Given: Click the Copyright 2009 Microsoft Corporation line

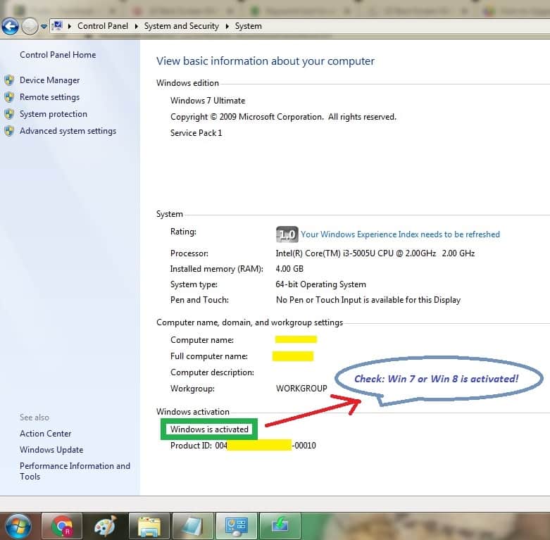Looking at the screenshot, I should click(283, 117).
